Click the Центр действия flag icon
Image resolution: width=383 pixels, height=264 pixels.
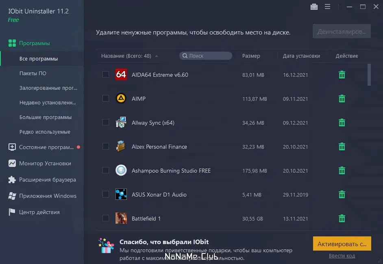[12, 212]
